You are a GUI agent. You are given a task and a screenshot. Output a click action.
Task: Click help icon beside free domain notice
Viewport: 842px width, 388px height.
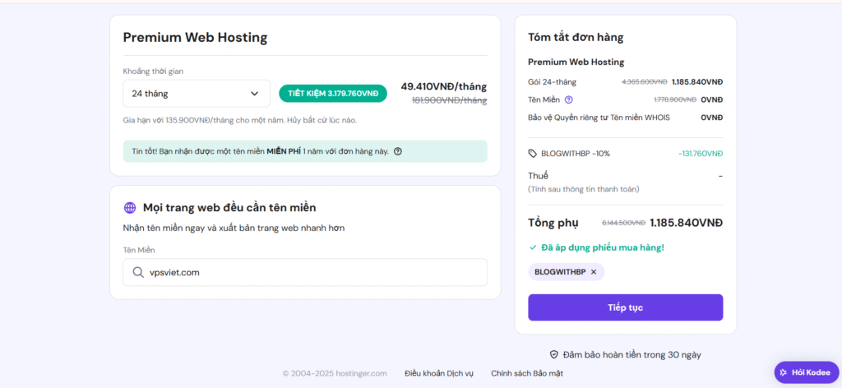coord(398,151)
